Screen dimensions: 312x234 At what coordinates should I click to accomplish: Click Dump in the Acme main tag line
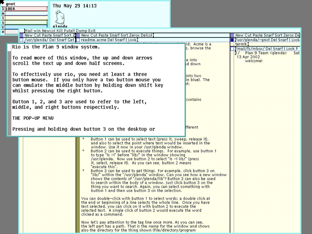pyautogui.click(x=81, y=31)
